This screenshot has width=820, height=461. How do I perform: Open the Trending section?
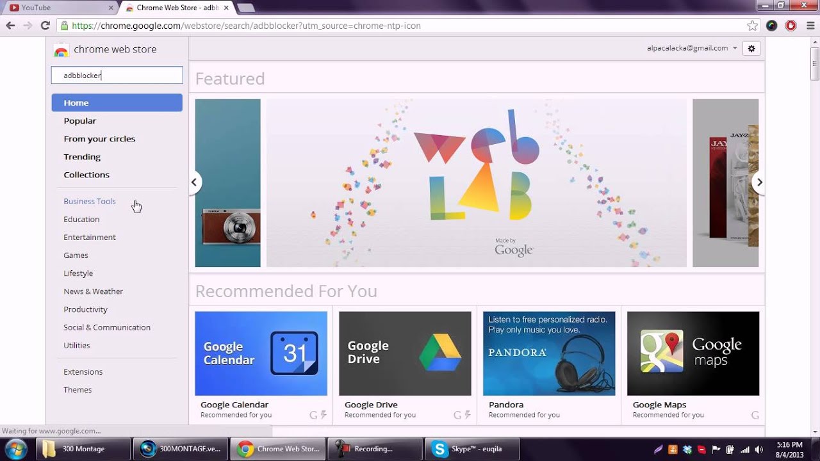coord(82,156)
